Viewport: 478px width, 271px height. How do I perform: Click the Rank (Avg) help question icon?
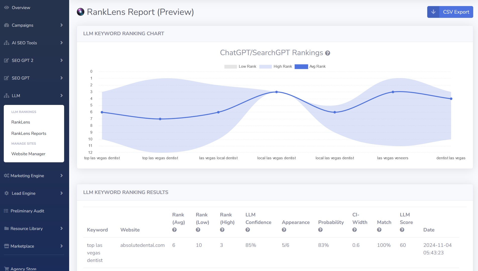tap(174, 230)
